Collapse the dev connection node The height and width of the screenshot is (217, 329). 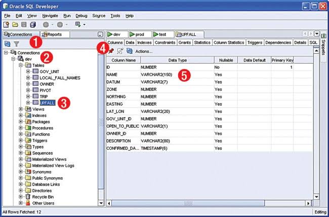[x=13, y=59]
